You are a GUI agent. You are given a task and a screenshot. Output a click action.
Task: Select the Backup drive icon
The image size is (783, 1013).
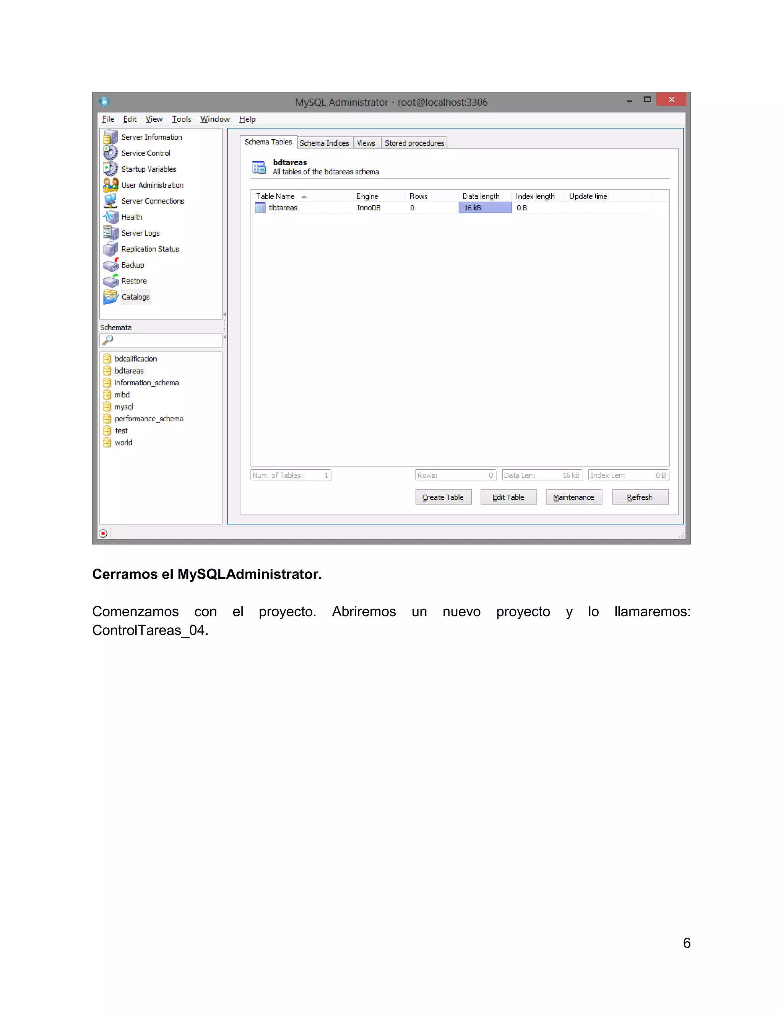(x=110, y=265)
